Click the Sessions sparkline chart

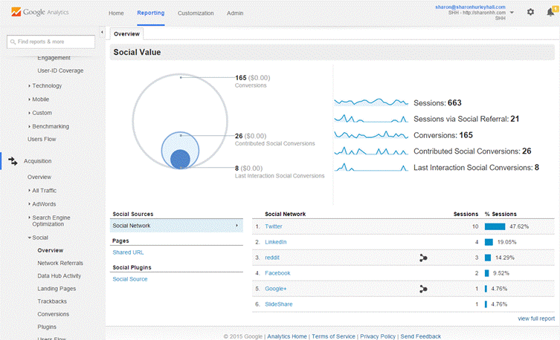coord(371,102)
